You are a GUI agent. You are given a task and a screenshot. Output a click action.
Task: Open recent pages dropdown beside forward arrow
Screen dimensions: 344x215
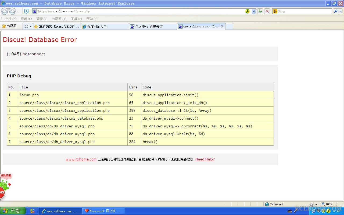(18, 11)
